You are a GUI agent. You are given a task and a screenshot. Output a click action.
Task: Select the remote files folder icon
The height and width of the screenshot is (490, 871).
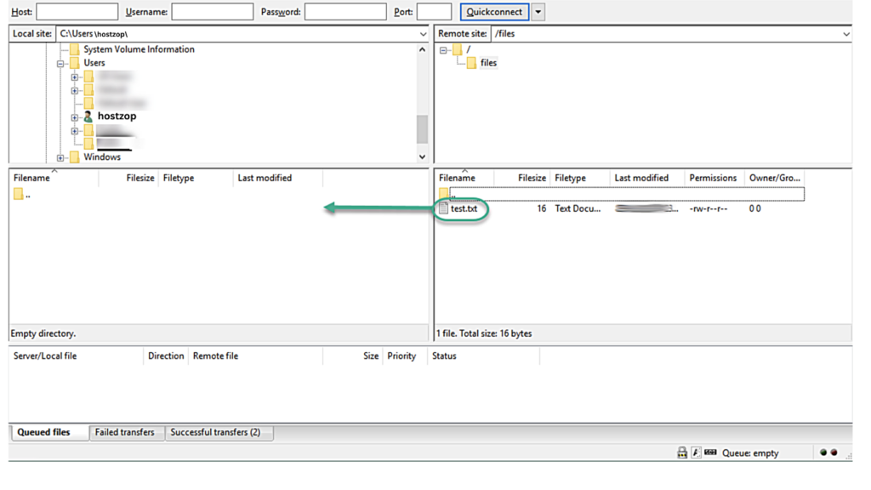471,63
